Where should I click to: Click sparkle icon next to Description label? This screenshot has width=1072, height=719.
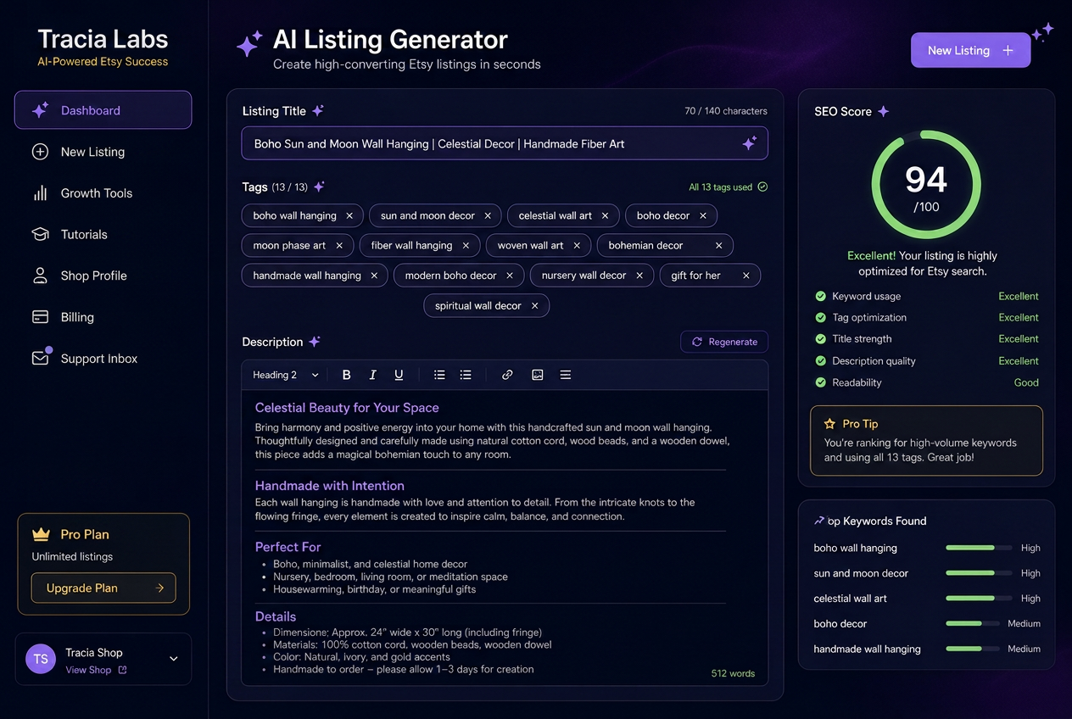click(x=315, y=342)
